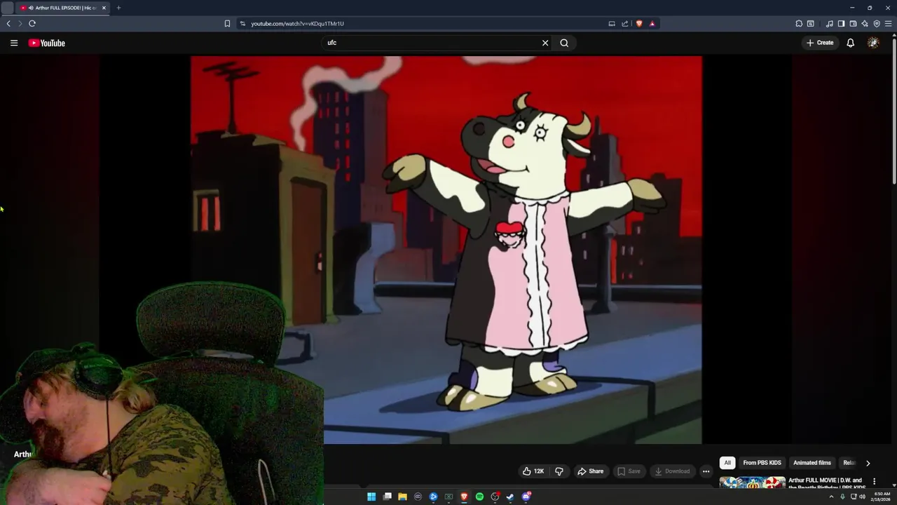Screen dimensions: 897x505
Task: Open Brave Wallet icon
Action: [x=853, y=23]
